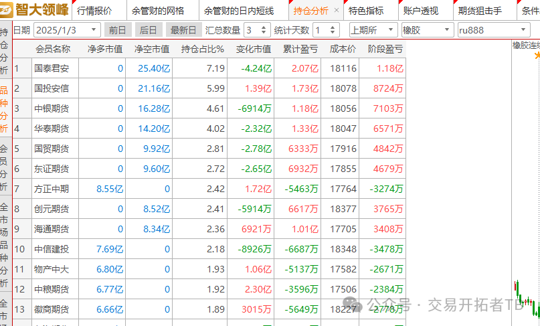Sort by 净多市值 column header
This screenshot has width=540, height=326.
tap(105, 49)
